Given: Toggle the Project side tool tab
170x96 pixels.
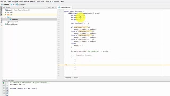Looking at the screenshot, I should pyautogui.click(x=1, y=11).
